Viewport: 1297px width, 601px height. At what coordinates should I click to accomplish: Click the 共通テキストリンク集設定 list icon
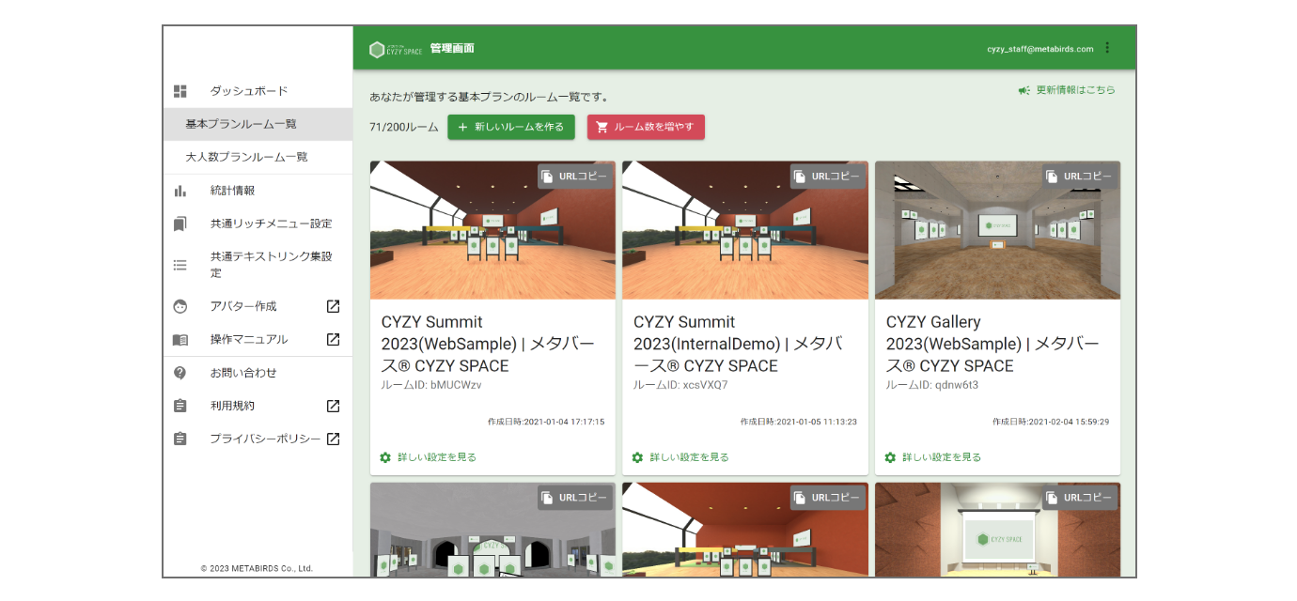pos(180,265)
